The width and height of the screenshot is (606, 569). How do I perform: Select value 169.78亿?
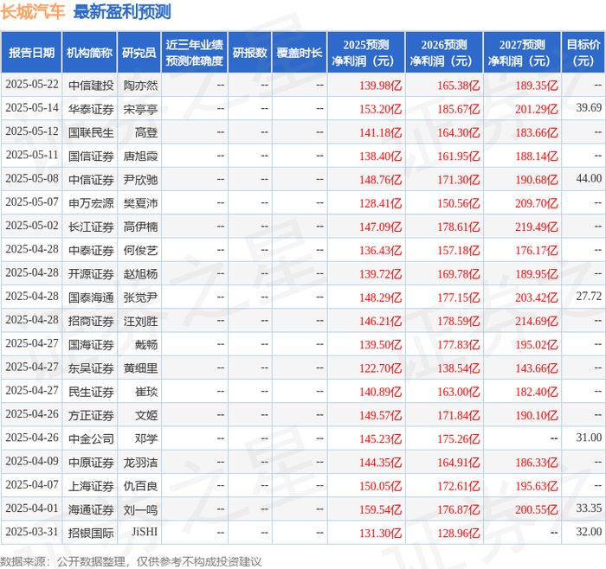(x=458, y=274)
